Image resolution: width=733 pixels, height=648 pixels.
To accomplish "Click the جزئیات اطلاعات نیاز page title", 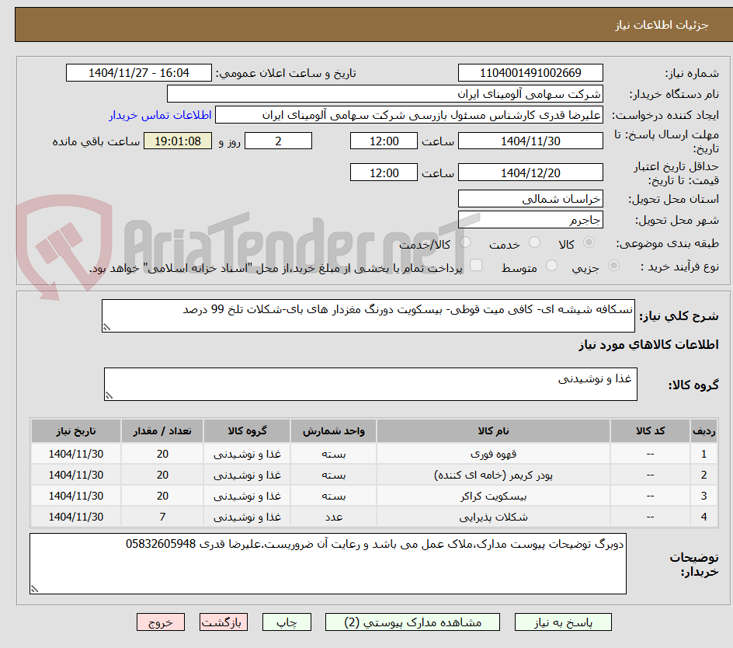I will point(662,25).
